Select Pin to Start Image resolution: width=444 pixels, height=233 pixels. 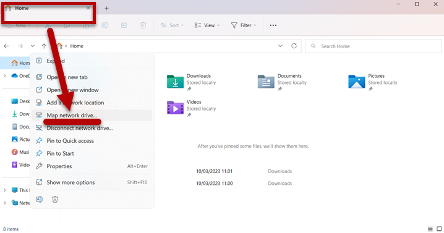(x=92, y=153)
